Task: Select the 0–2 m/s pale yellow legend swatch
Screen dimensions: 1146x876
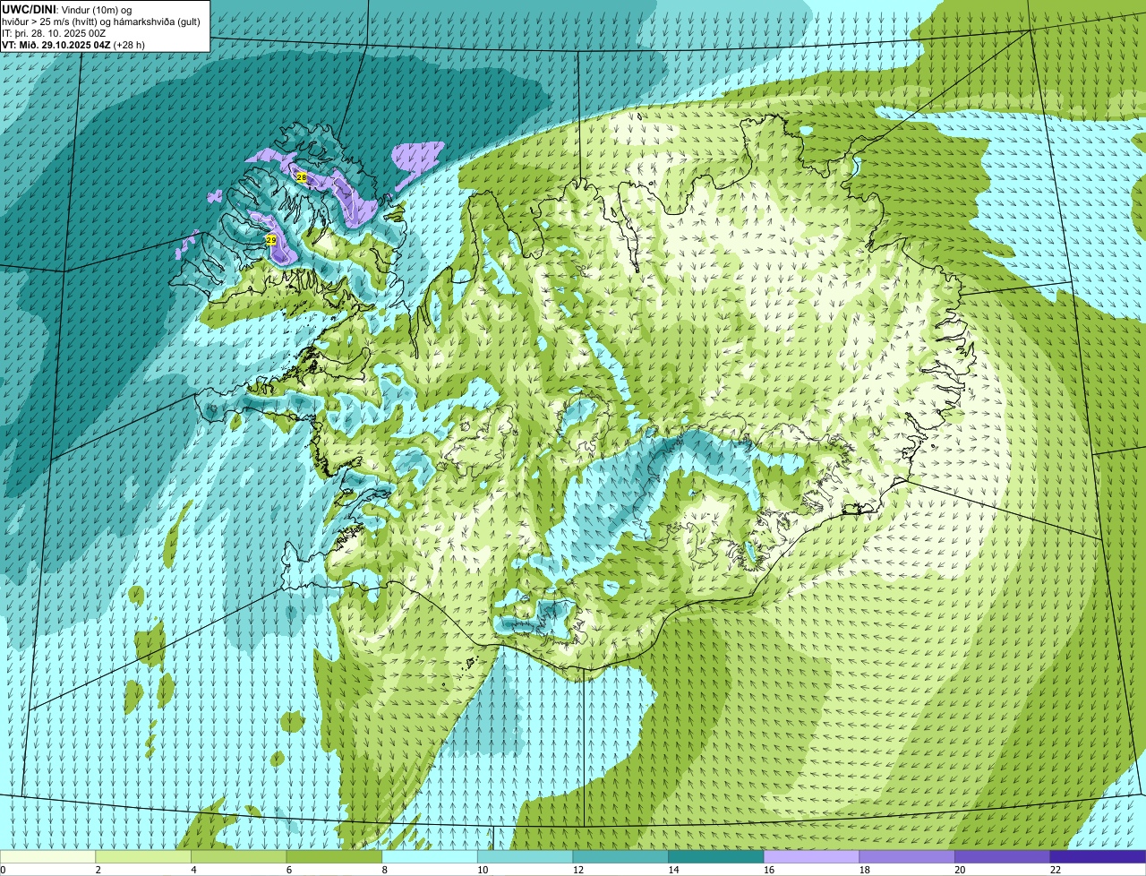Action: [x=47, y=856]
